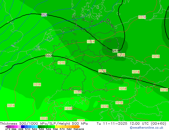Click the legend value 606
Screen dimensions: 169x130
(x=81, y=129)
